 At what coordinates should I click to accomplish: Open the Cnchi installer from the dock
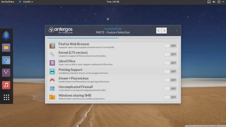click(x=6, y=36)
